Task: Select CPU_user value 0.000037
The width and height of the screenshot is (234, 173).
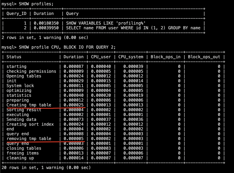Action: click(x=101, y=119)
